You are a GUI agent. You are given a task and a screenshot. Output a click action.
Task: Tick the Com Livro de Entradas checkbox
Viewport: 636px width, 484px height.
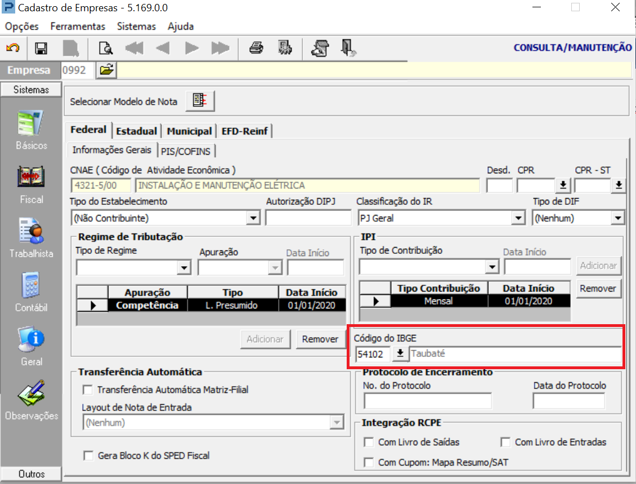[505, 442]
